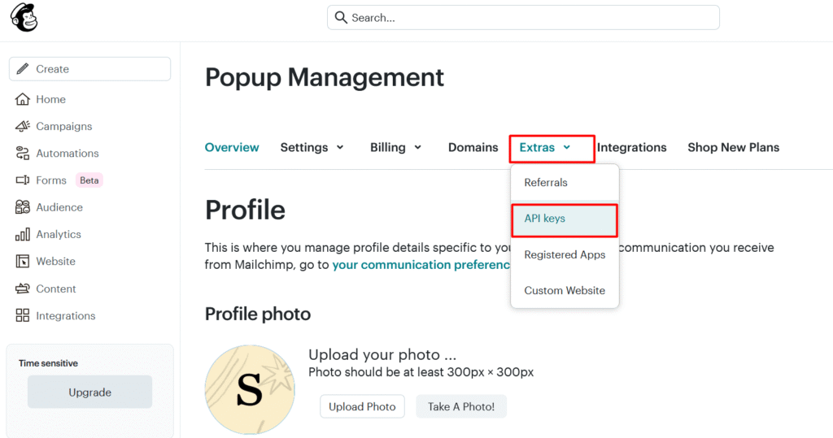Image resolution: width=833 pixels, height=438 pixels.
Task: Click the Upgrade button
Action: coord(89,392)
